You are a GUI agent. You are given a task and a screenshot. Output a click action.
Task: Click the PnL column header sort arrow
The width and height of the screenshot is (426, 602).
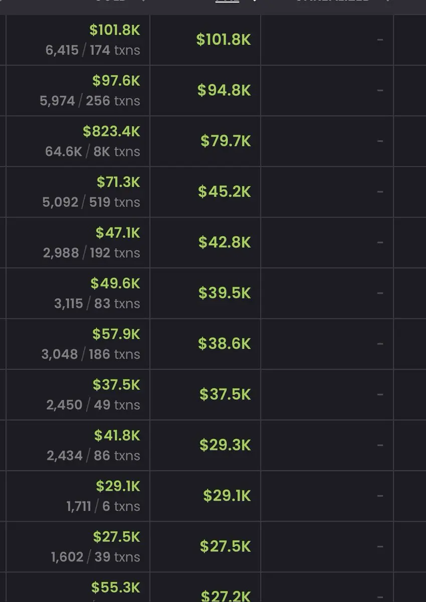(x=254, y=2)
